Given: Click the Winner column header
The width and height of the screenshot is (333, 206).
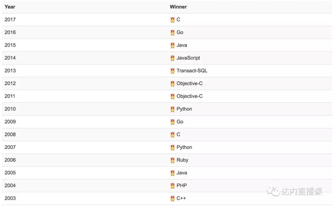Looking at the screenshot, I should pyautogui.click(x=178, y=7).
